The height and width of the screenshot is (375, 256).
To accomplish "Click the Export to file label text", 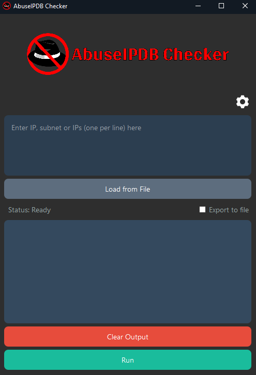I will pyautogui.click(x=229, y=210).
